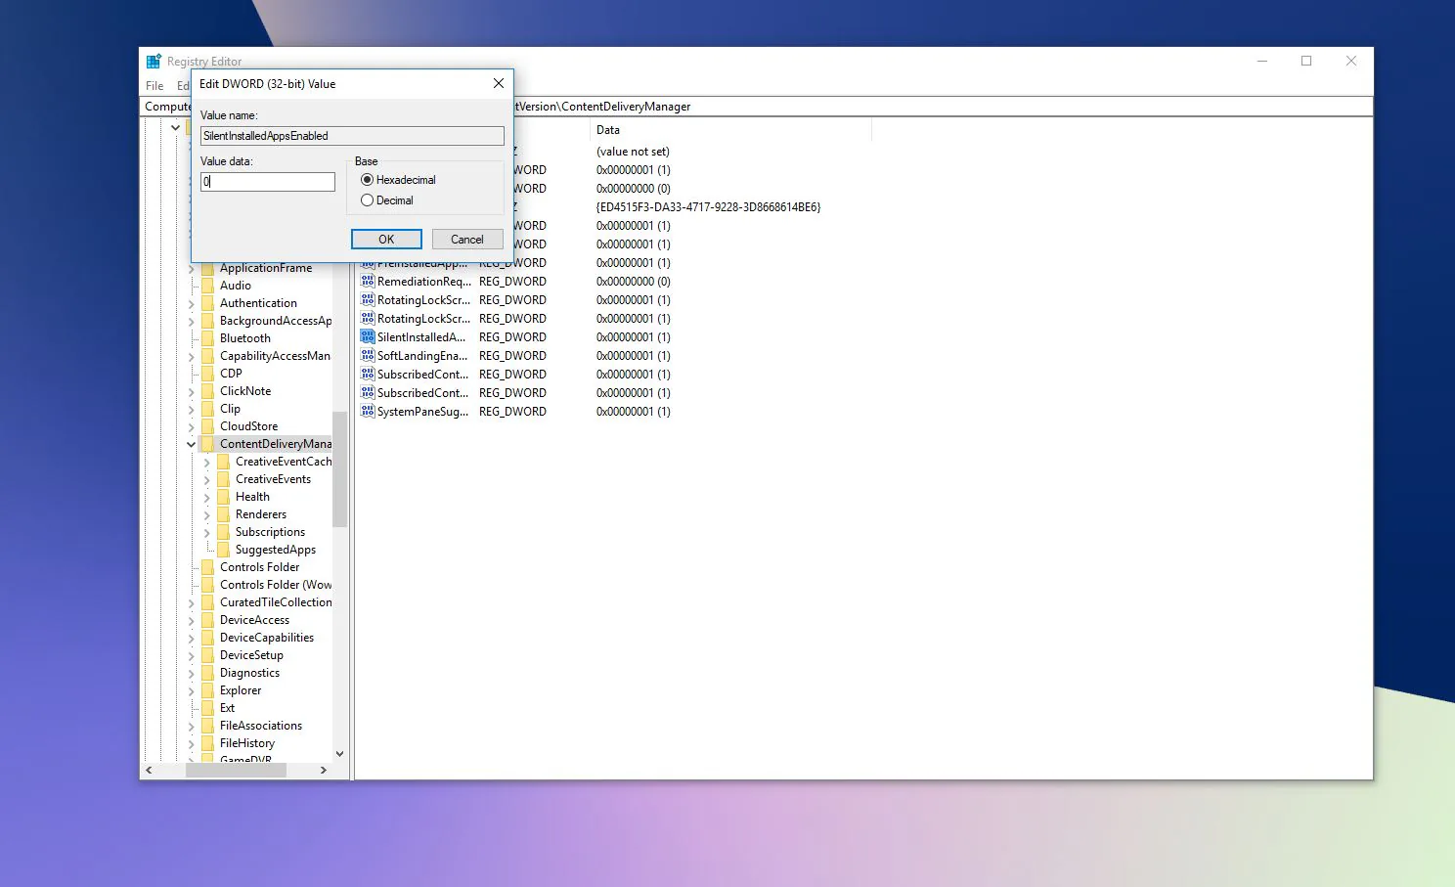Click the Subscriptions folder icon
The height and width of the screenshot is (887, 1455).
[223, 532]
